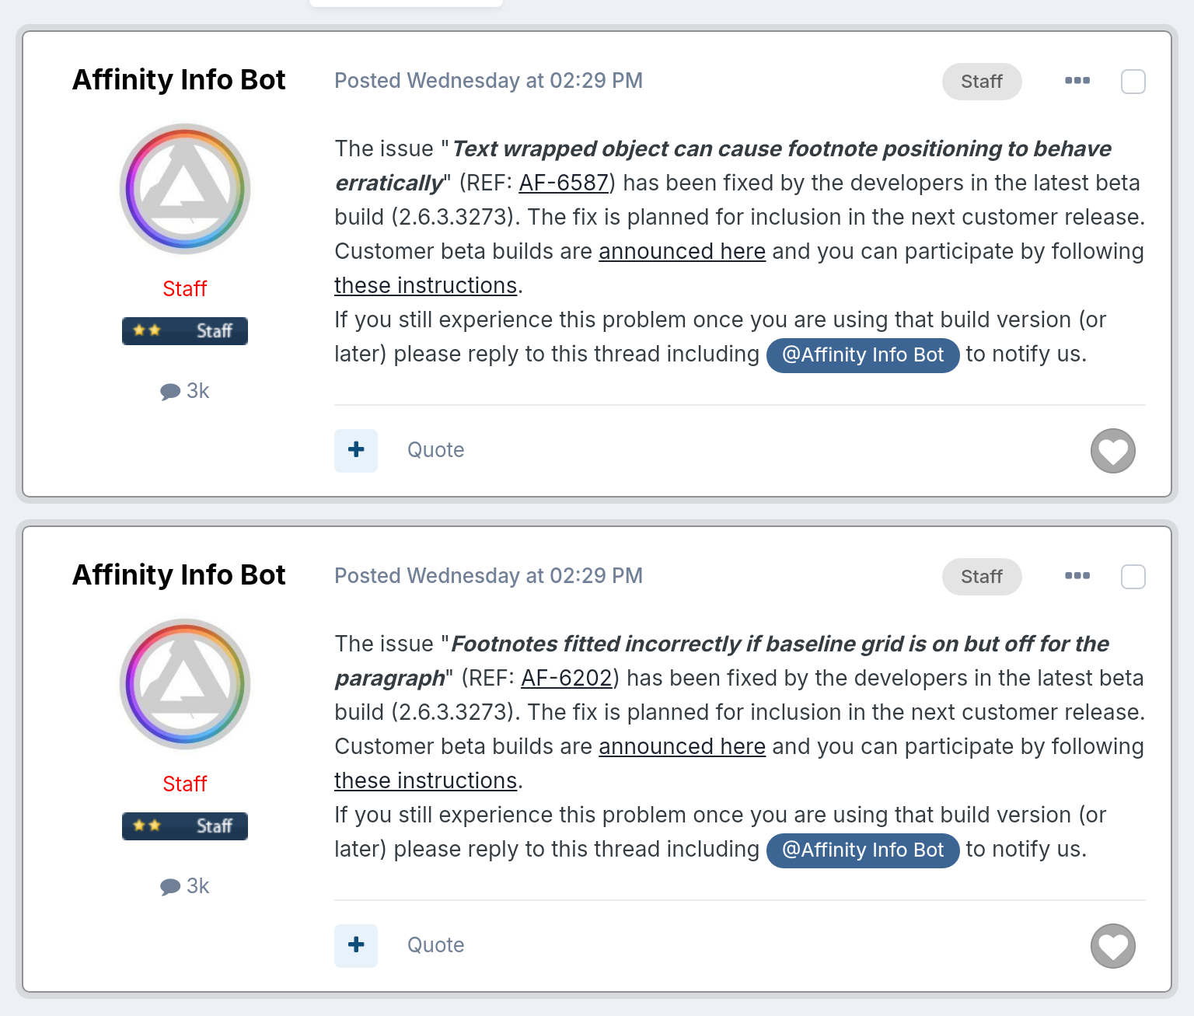Click Affinity Info Bot avatar in first post
This screenshot has width=1194, height=1016.
tap(185, 189)
